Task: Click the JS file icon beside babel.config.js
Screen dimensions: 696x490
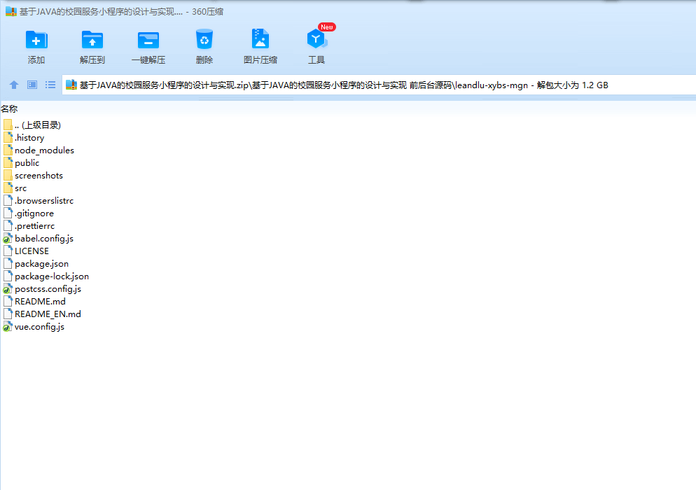Action: (x=8, y=238)
